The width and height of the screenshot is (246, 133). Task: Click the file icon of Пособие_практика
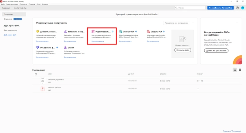(42, 81)
